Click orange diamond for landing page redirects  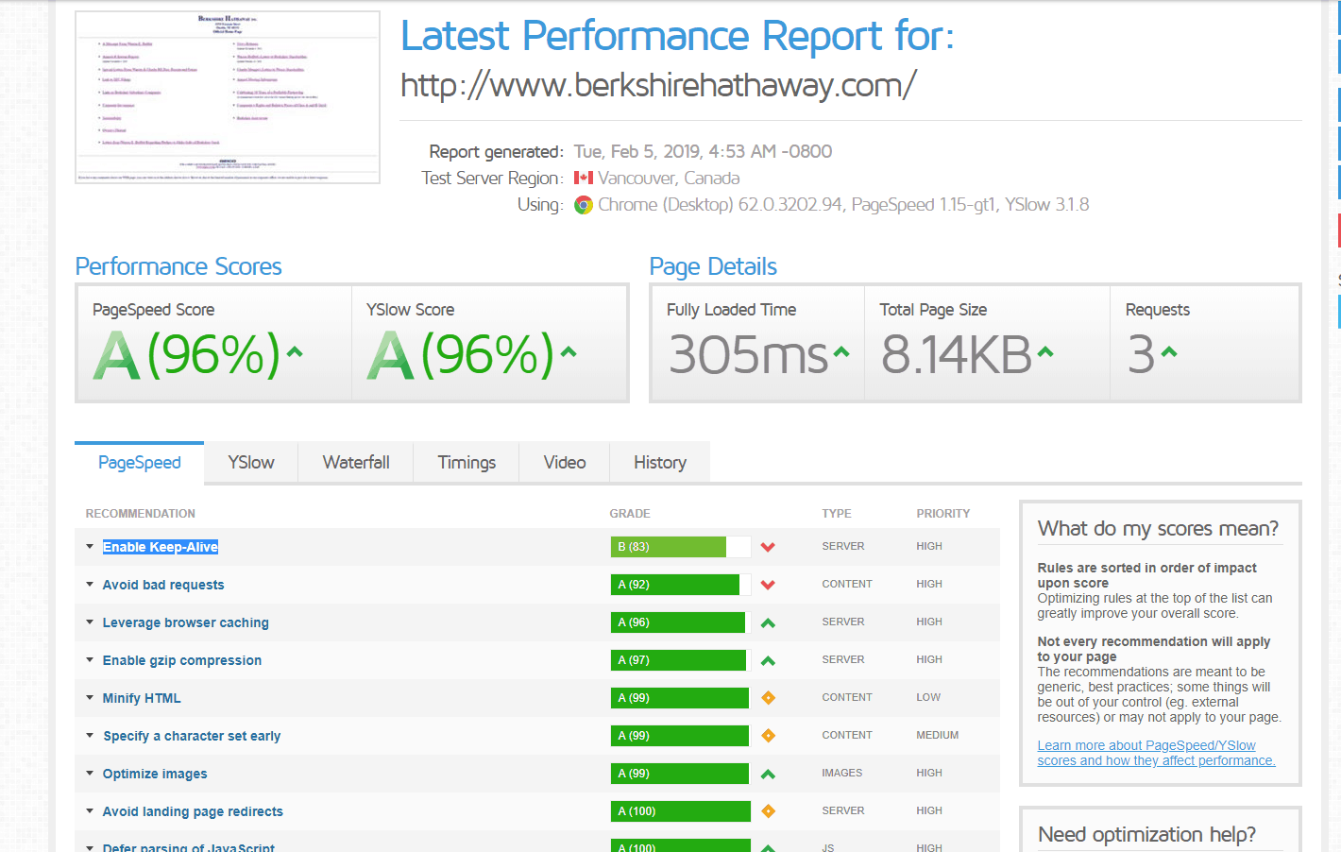click(x=768, y=811)
